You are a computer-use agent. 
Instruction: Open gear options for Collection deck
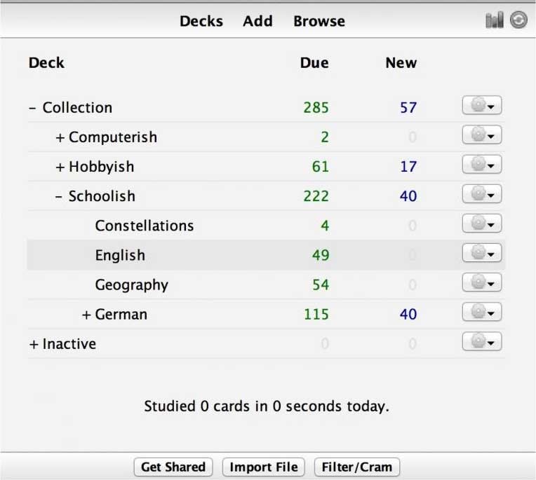tap(482, 107)
